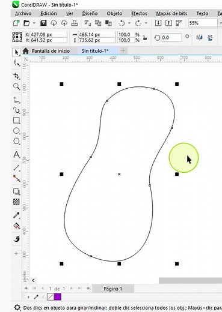Image resolution: width=222 pixels, height=312 pixels.
Task: Click the Cut icon
Action: pyautogui.click(x=87, y=23)
